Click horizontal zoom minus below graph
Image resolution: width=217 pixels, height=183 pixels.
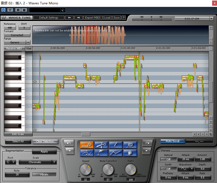coord(203,134)
